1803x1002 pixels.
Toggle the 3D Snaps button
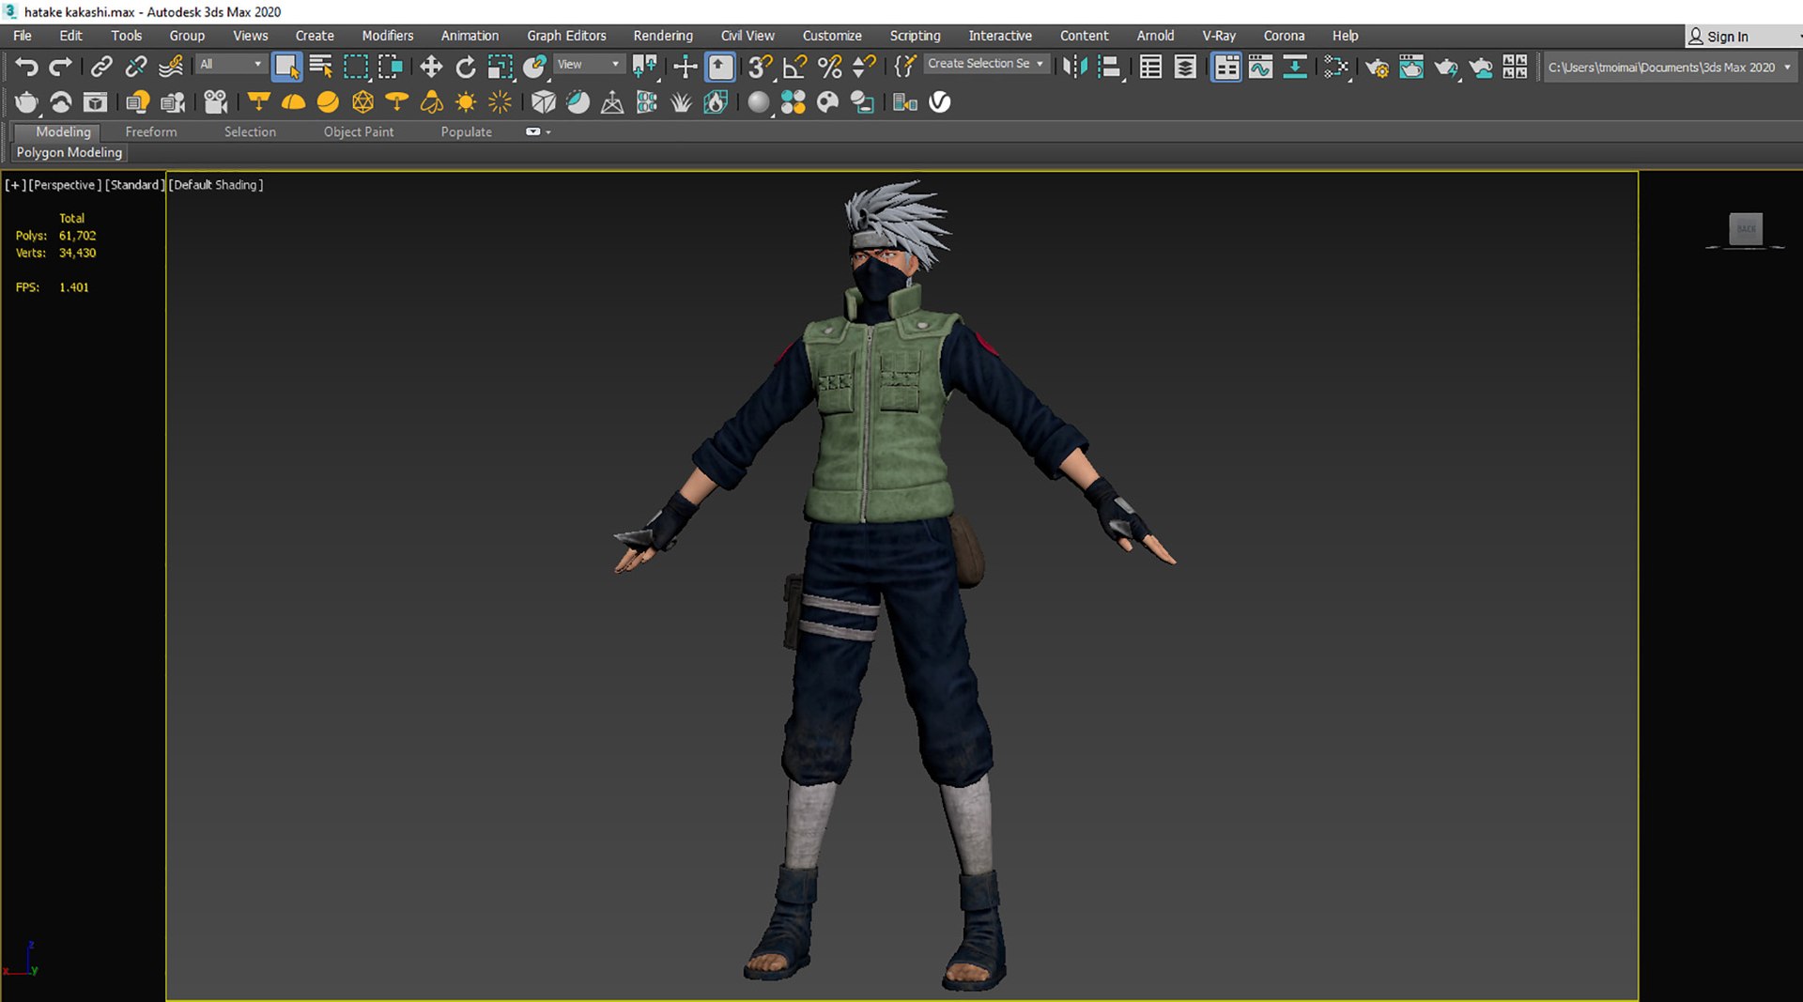point(761,67)
